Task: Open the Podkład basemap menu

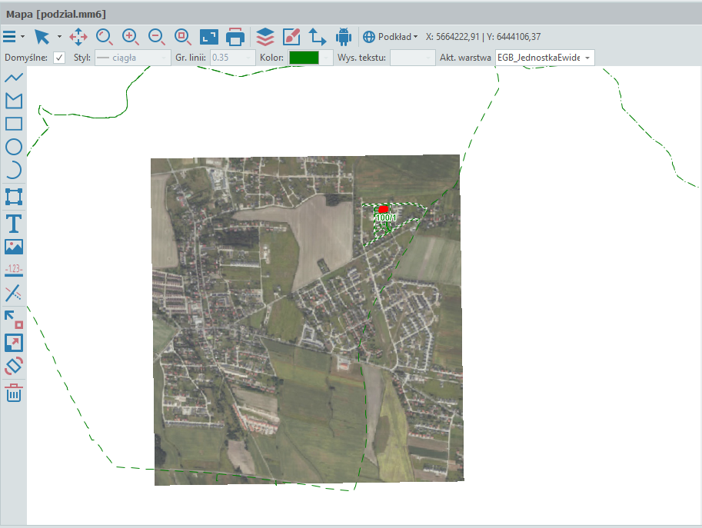Action: click(x=391, y=36)
